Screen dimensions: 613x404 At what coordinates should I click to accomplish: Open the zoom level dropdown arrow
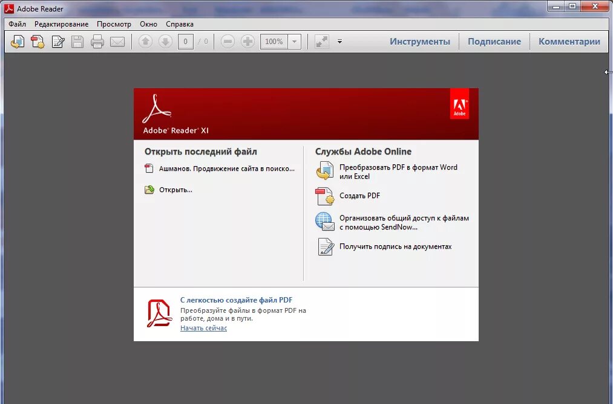pos(294,41)
